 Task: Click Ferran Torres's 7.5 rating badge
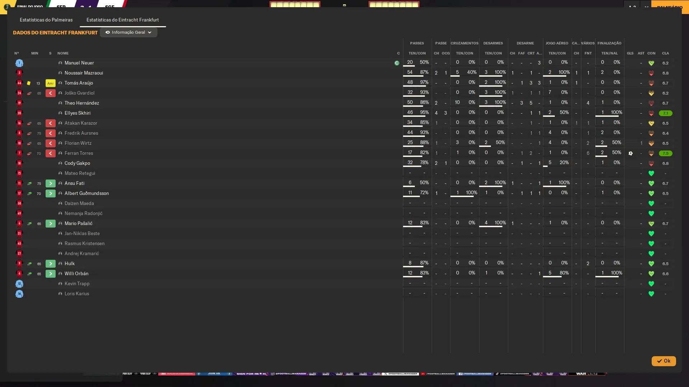665,153
